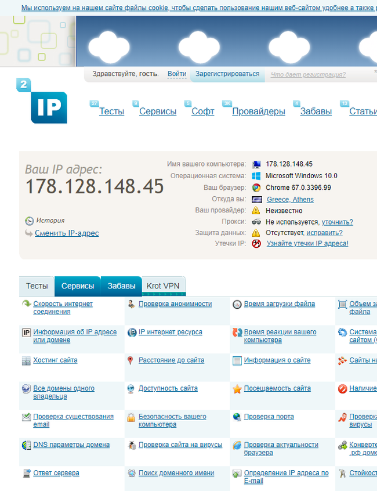The width and height of the screenshot is (377, 491).
Task: Switch to the Забавы tab
Action: pos(121,286)
